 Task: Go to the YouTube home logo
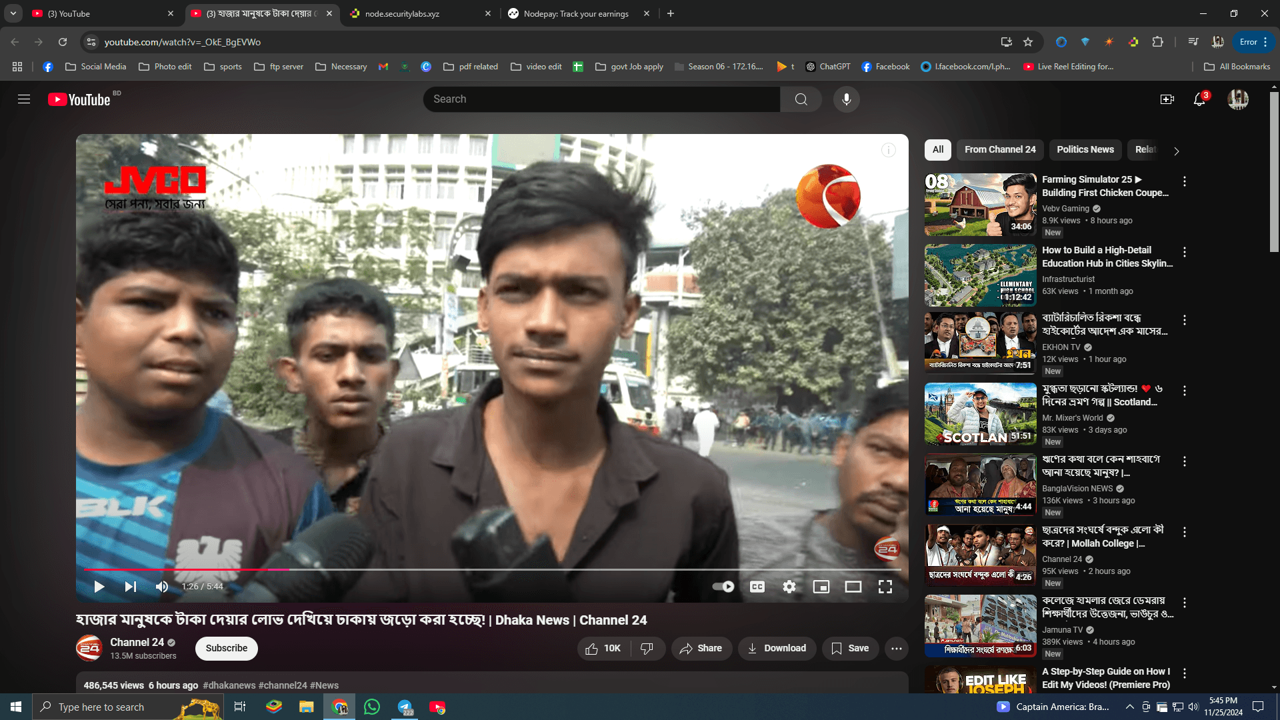(x=79, y=99)
